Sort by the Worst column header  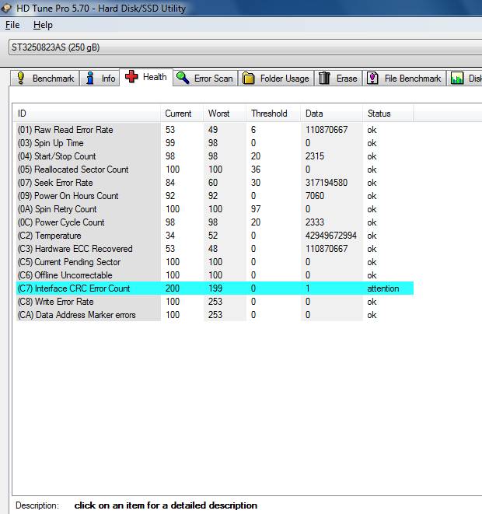225,114
